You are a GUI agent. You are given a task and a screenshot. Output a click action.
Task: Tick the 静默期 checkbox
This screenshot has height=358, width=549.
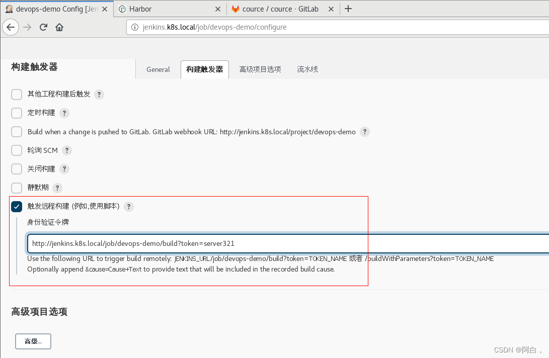(x=17, y=188)
